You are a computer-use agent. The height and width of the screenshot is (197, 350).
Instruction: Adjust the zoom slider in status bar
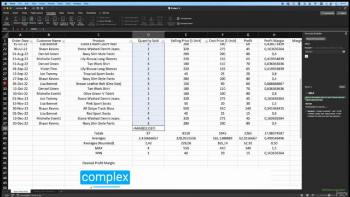point(329,195)
